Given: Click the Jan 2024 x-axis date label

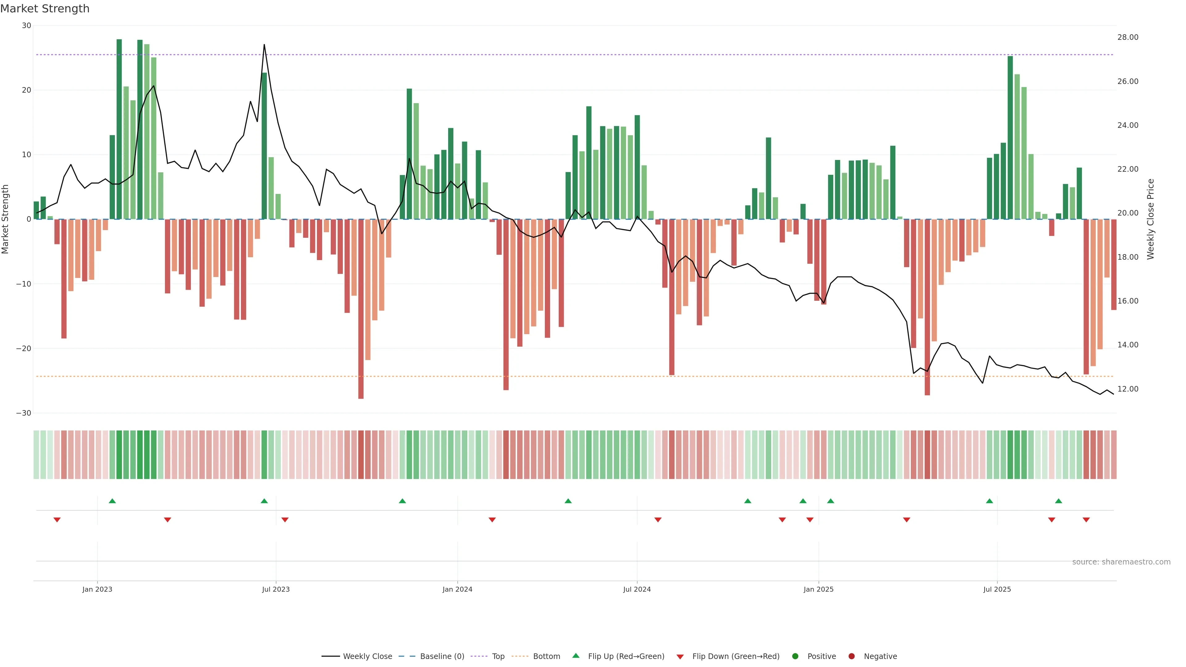Looking at the screenshot, I should pyautogui.click(x=457, y=589).
